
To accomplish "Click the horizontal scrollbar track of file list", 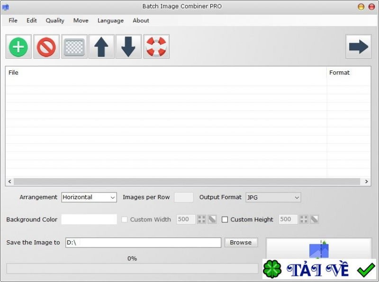I will [x=187, y=181].
